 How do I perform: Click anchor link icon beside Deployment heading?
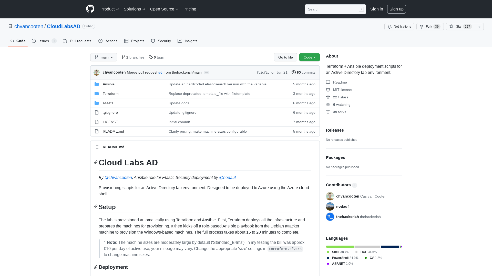tap(96, 267)
